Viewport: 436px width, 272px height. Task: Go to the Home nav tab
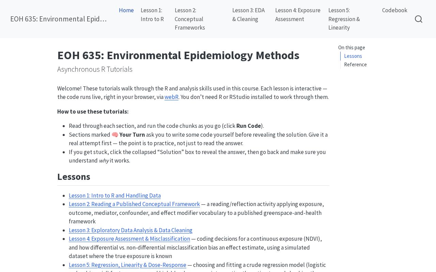coord(126,10)
